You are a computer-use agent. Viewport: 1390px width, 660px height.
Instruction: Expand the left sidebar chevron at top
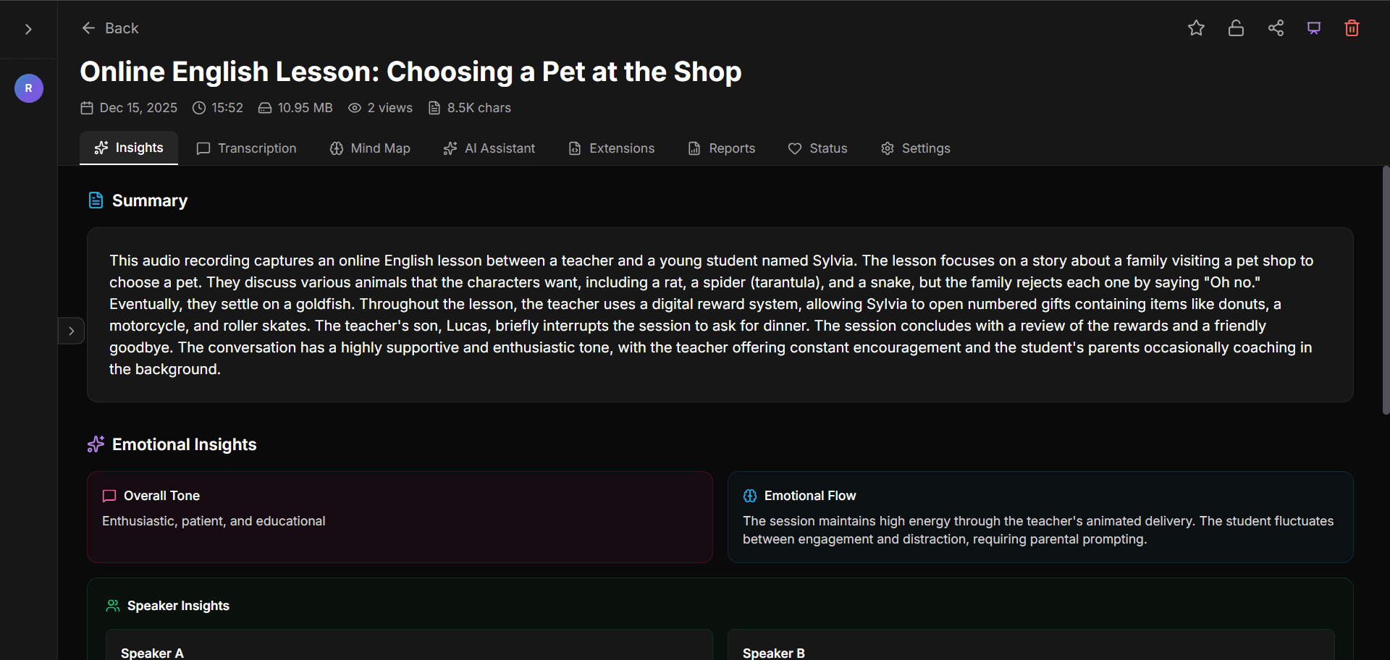pyautogui.click(x=28, y=29)
